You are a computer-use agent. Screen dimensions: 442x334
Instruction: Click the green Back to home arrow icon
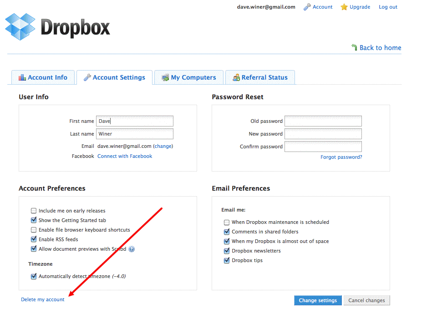354,47
